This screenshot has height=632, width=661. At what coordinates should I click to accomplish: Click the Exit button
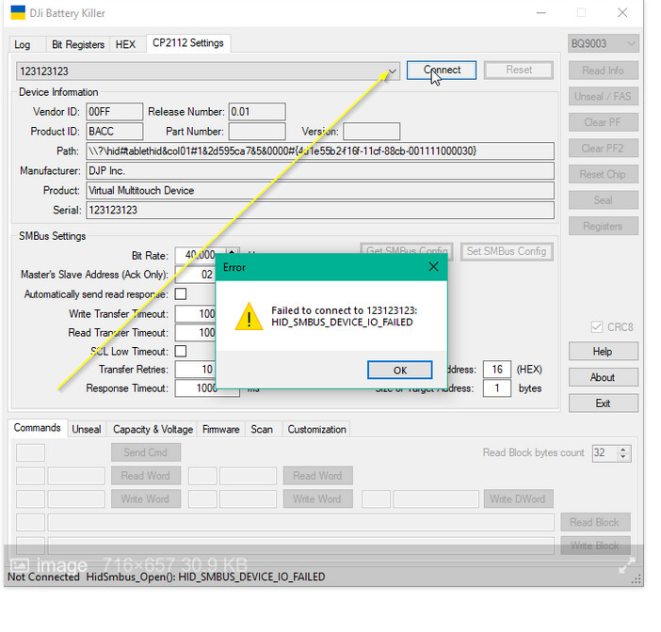pyautogui.click(x=603, y=403)
